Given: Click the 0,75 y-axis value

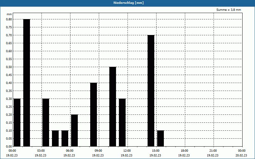Looking at the screenshot, I should (9, 27).
